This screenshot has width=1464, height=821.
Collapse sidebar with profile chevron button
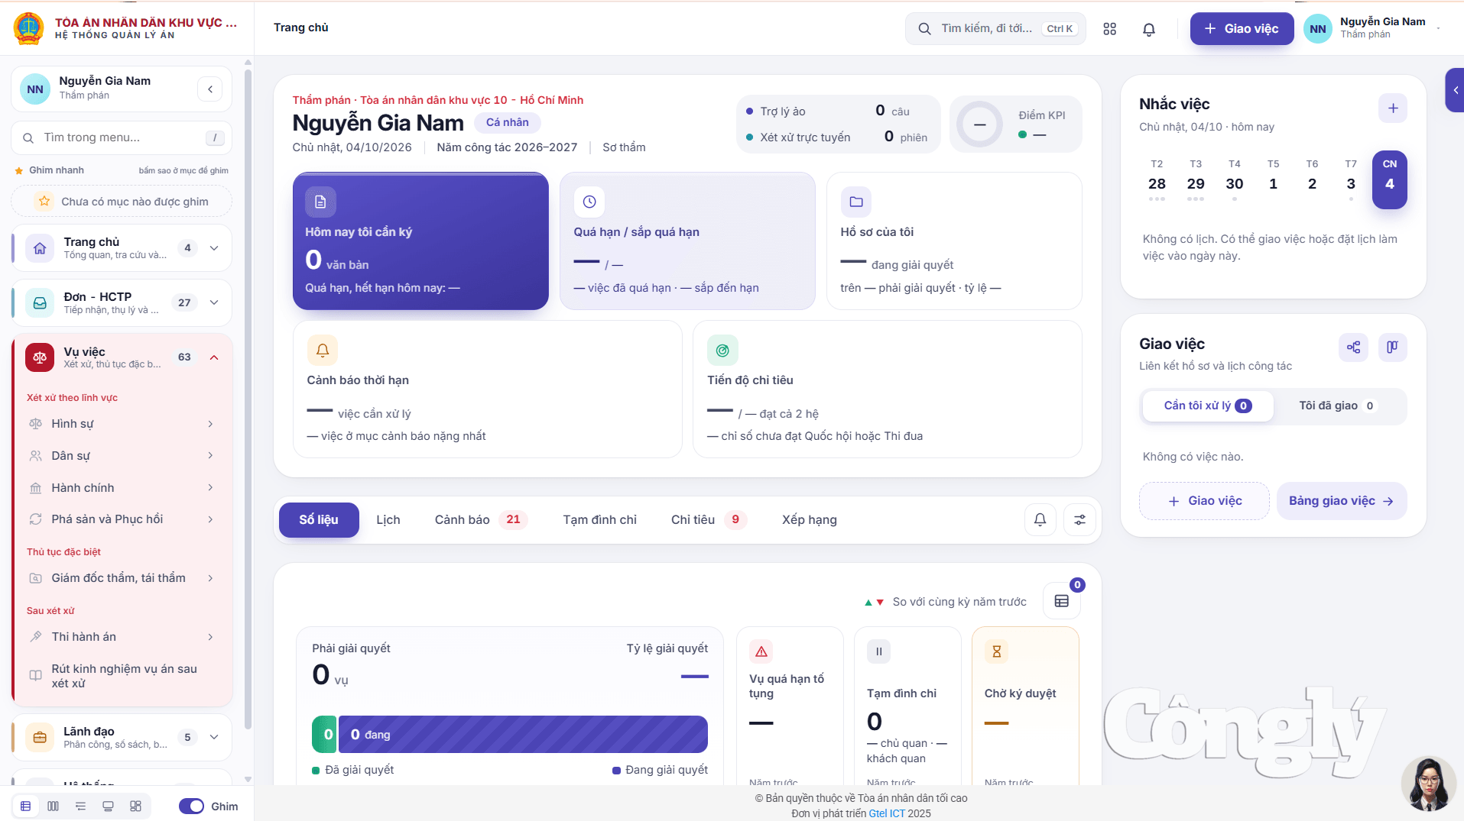pos(210,89)
